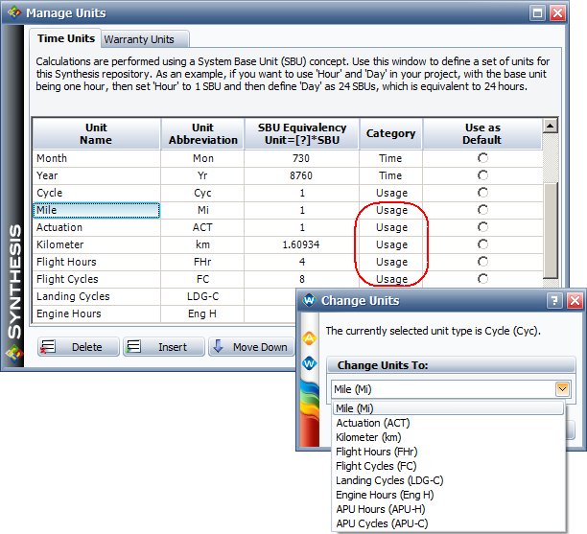The image size is (587, 534).
Task: Click the Help icon in Change Units
Action: click(553, 300)
